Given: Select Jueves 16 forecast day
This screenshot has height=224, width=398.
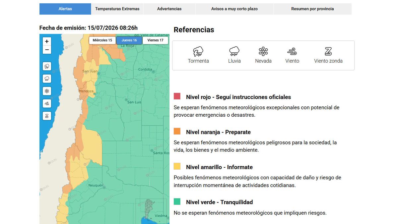Looking at the screenshot, I should click(129, 40).
